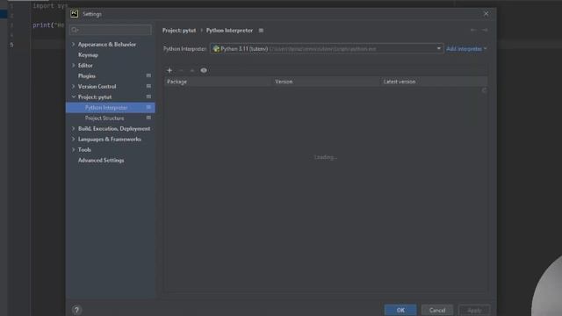562x316 pixels.
Task: Toggle the show early releases eye icon
Action: coord(204,70)
